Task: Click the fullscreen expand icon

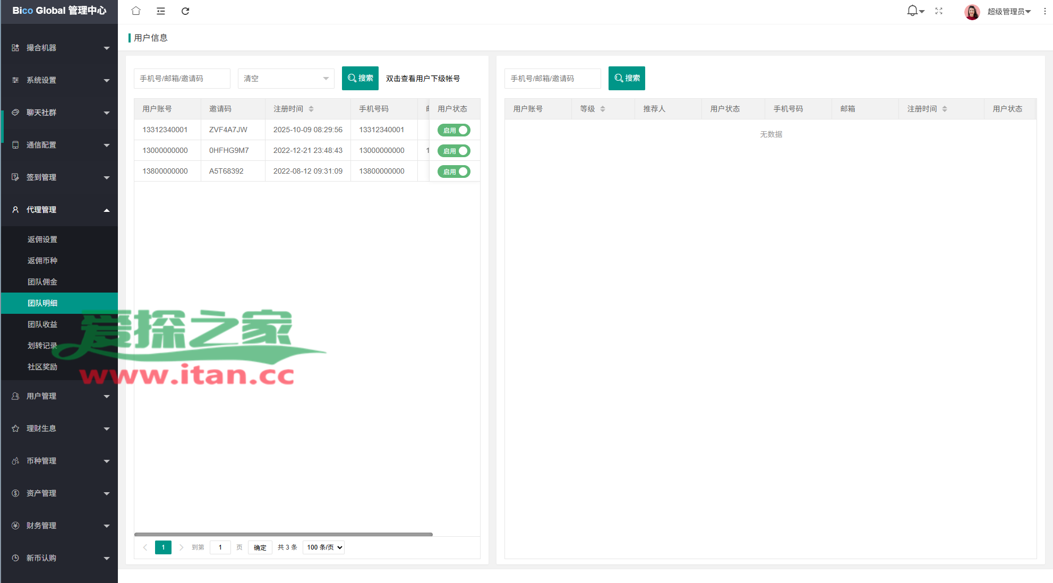Action: [939, 11]
